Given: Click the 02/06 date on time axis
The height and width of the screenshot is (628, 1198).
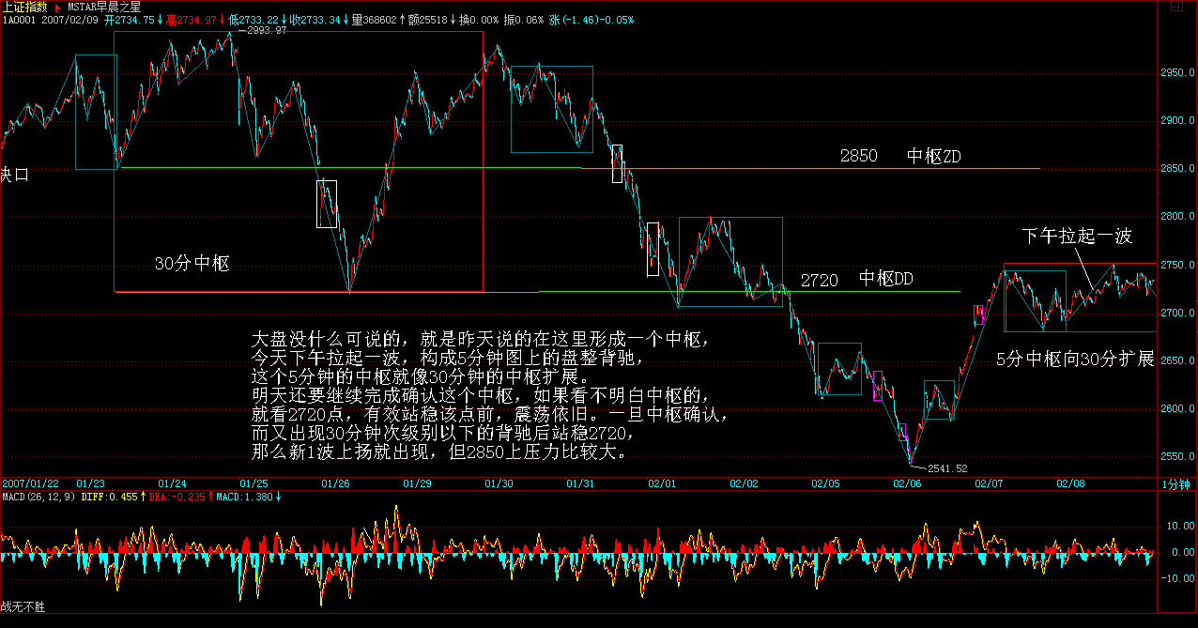Looking at the screenshot, I should pyautogui.click(x=906, y=483).
